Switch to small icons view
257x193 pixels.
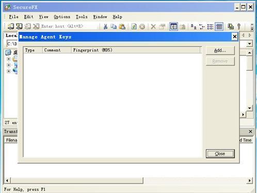[x=202, y=27]
